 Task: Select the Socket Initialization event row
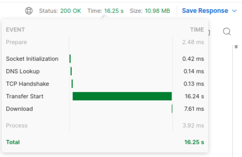[x=32, y=59]
